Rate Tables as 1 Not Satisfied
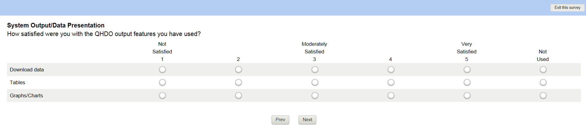The image size is (586, 126). (x=162, y=83)
